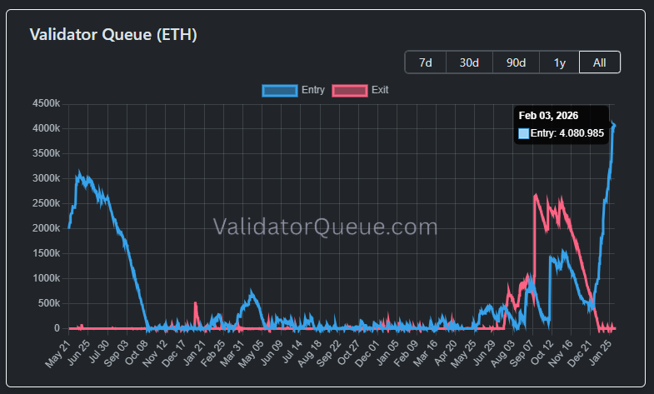Click the All range button

coord(599,62)
